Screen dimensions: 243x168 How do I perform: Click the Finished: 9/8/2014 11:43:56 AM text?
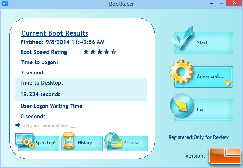coord(62,42)
